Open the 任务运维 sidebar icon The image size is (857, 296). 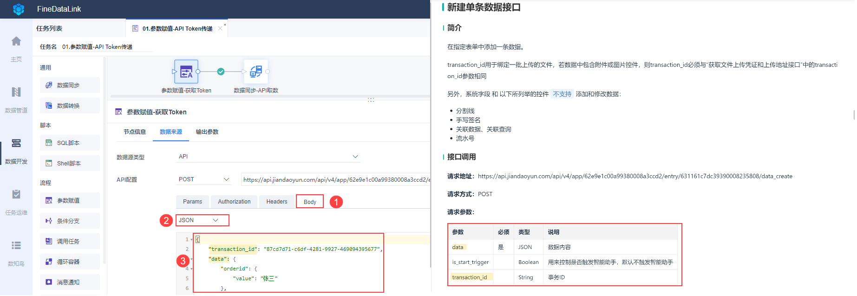pos(16,194)
